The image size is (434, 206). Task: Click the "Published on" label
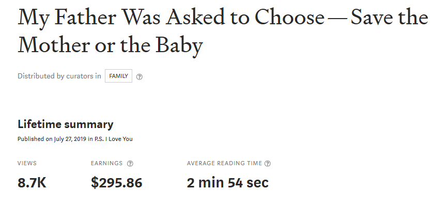click(35, 139)
